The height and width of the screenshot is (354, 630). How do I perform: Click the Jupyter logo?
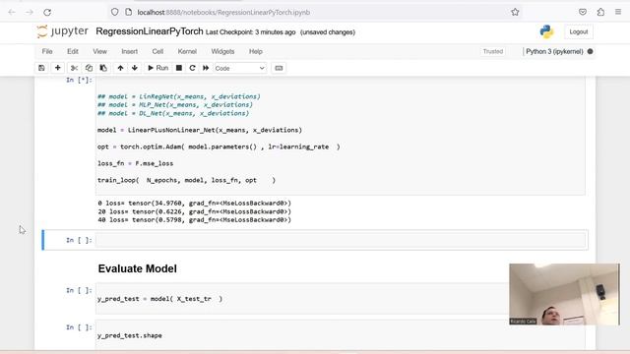[62, 31]
